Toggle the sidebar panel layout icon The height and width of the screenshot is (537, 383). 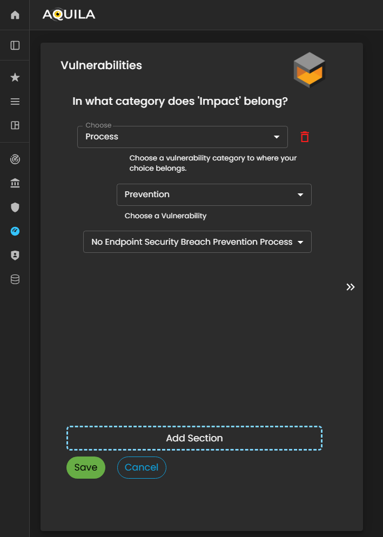pyautogui.click(x=15, y=45)
